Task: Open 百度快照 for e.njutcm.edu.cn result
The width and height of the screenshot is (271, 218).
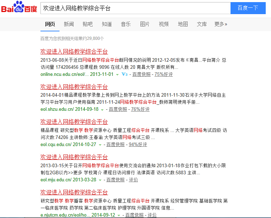Action: click(x=134, y=215)
